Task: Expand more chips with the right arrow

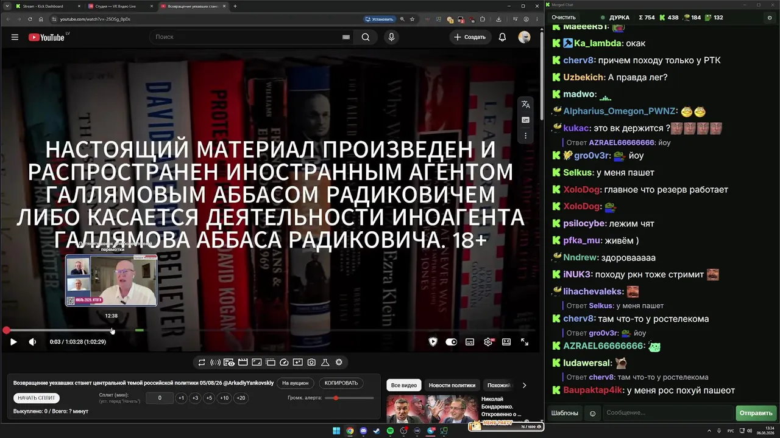Action: click(x=524, y=385)
